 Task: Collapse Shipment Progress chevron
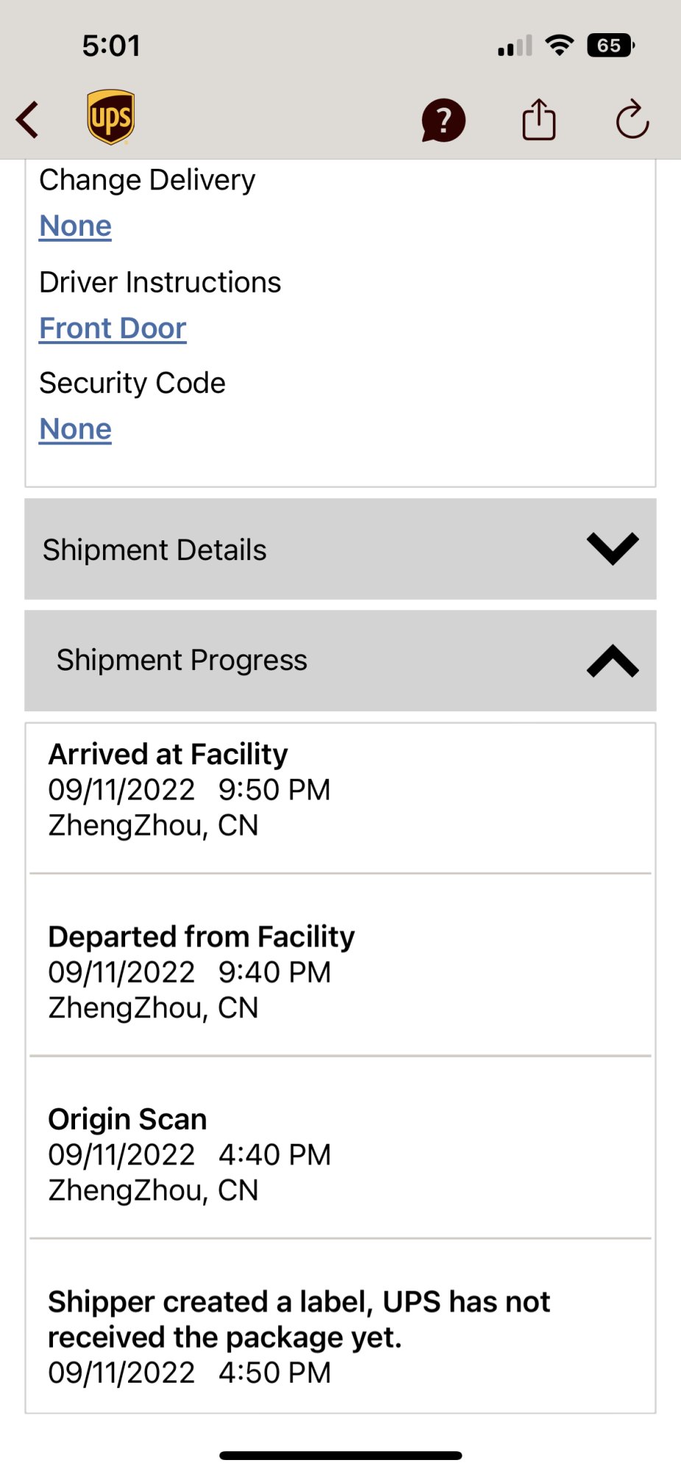pyautogui.click(x=612, y=660)
